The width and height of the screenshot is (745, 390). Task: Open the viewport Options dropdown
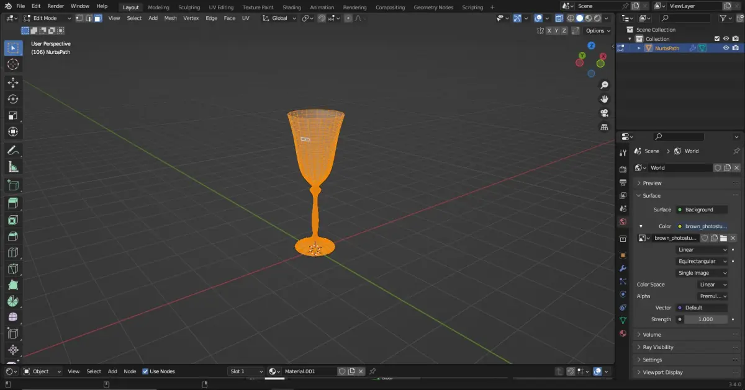598,30
